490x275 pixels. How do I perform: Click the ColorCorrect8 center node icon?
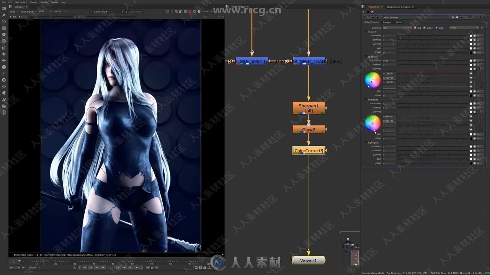[x=369, y=17]
